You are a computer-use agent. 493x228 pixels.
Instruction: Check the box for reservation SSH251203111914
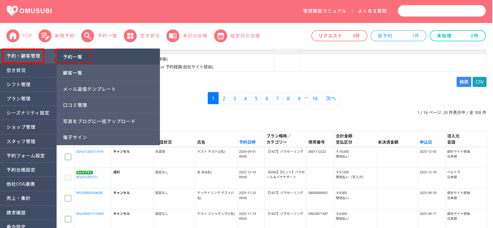(x=68, y=157)
